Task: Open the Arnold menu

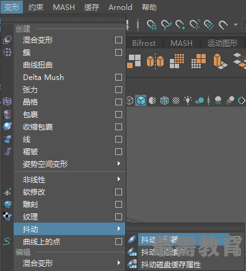Action: tap(120, 7)
